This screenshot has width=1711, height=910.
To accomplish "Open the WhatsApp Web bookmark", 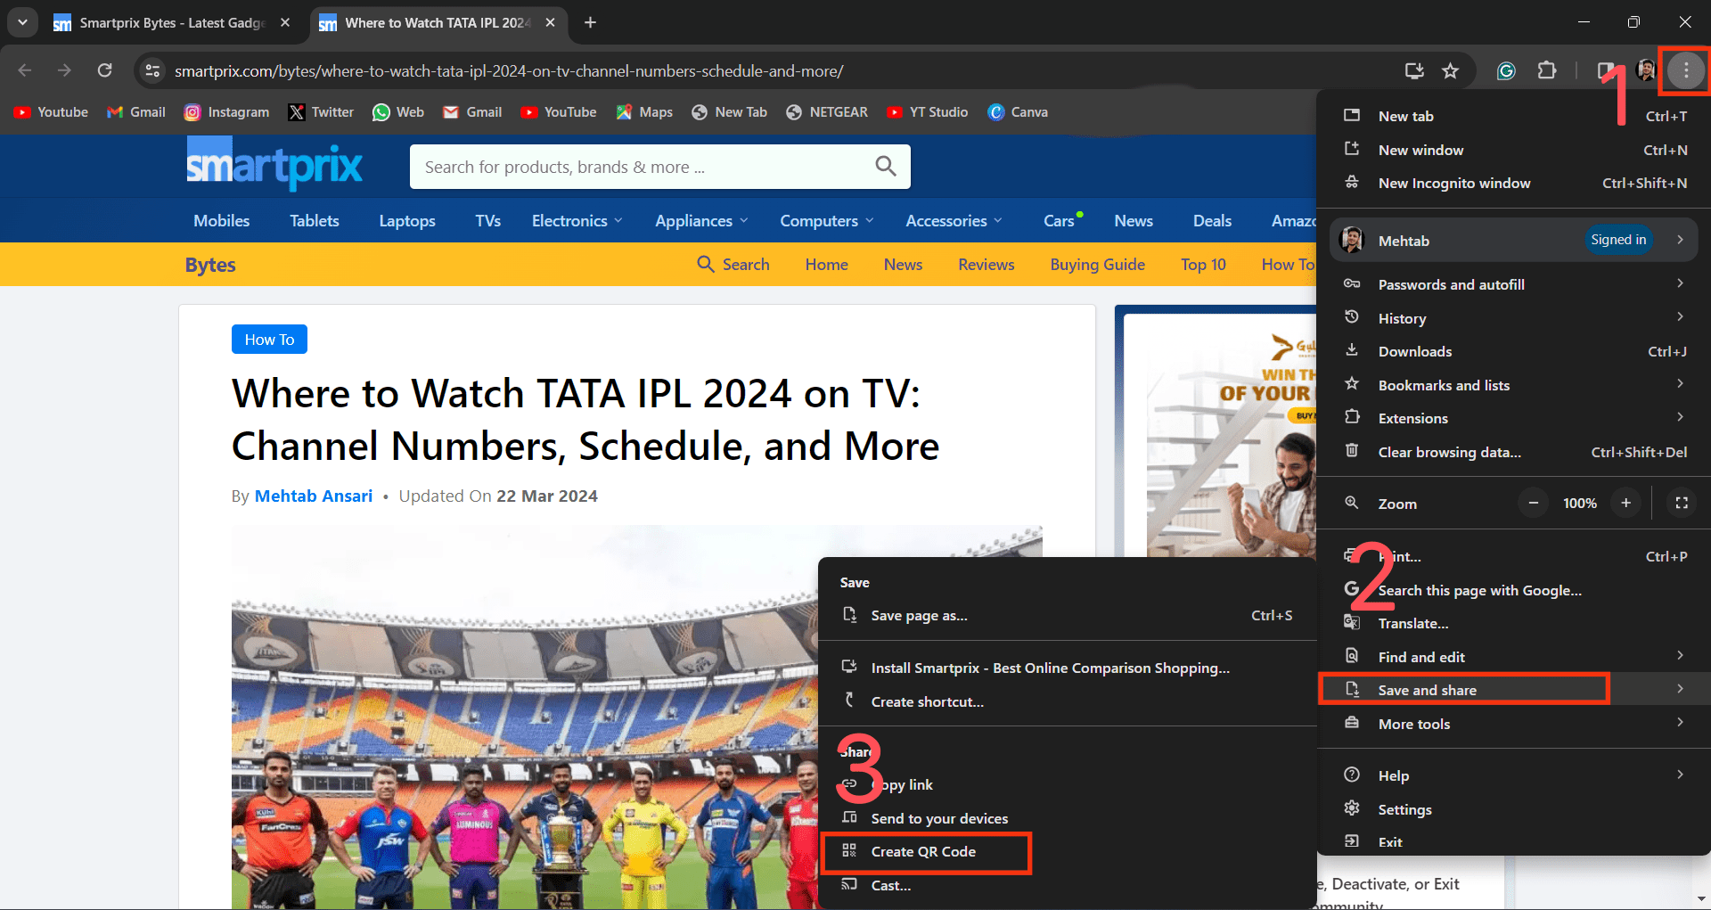I will pos(398,112).
